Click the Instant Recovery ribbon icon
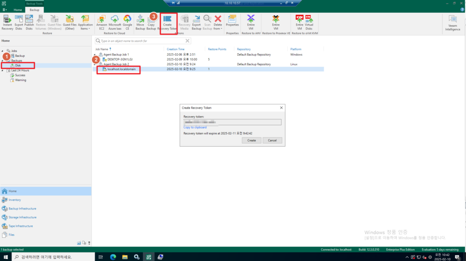 click(x=7, y=23)
